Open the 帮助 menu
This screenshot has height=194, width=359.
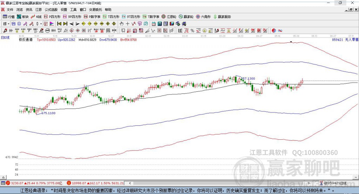click(x=108, y=9)
